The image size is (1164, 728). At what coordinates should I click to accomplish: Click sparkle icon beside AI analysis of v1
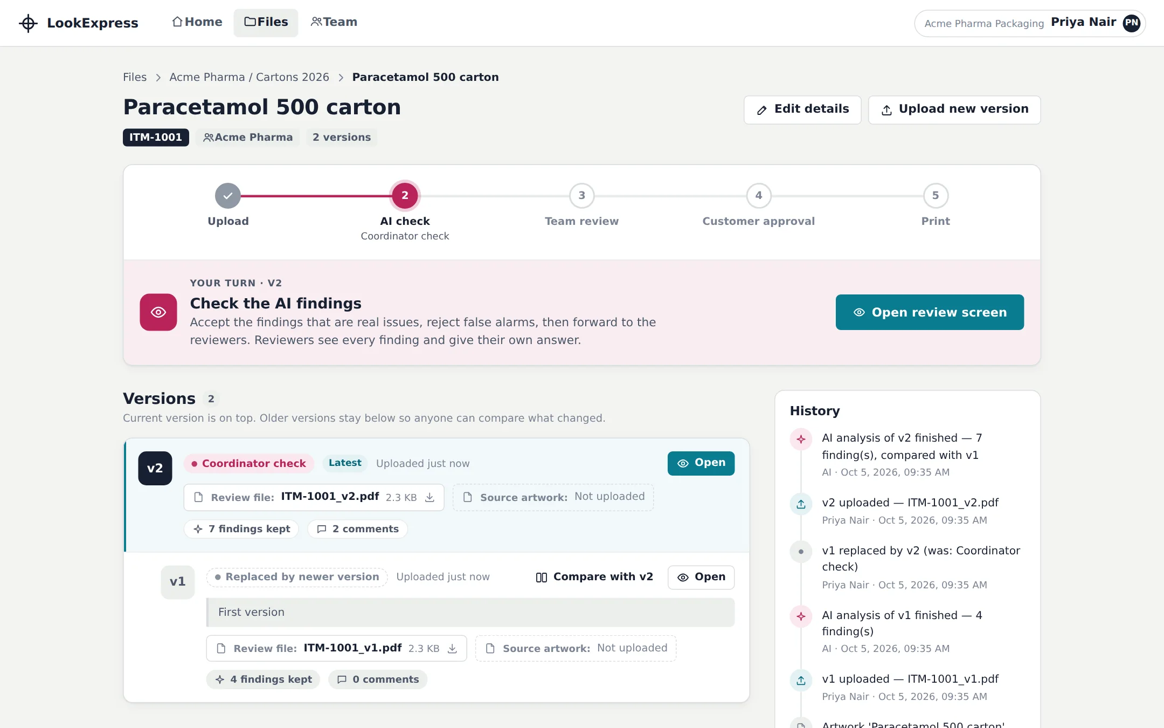pyautogui.click(x=801, y=616)
